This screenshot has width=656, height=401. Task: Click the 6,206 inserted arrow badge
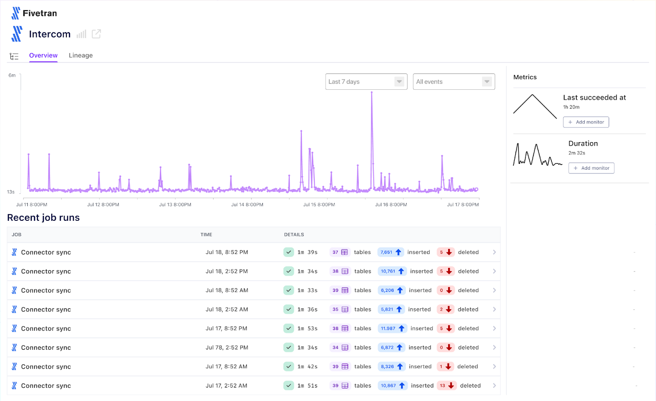pyautogui.click(x=391, y=290)
